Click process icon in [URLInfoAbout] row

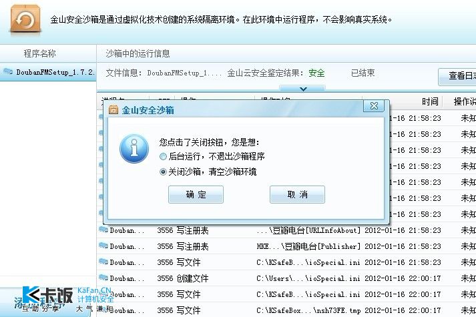pyautogui.click(x=103, y=230)
